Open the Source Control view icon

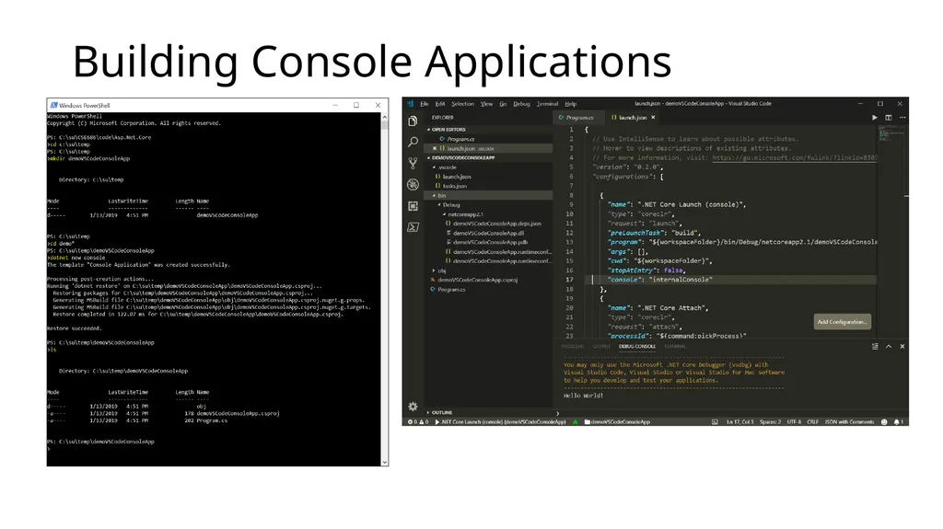coord(413,163)
